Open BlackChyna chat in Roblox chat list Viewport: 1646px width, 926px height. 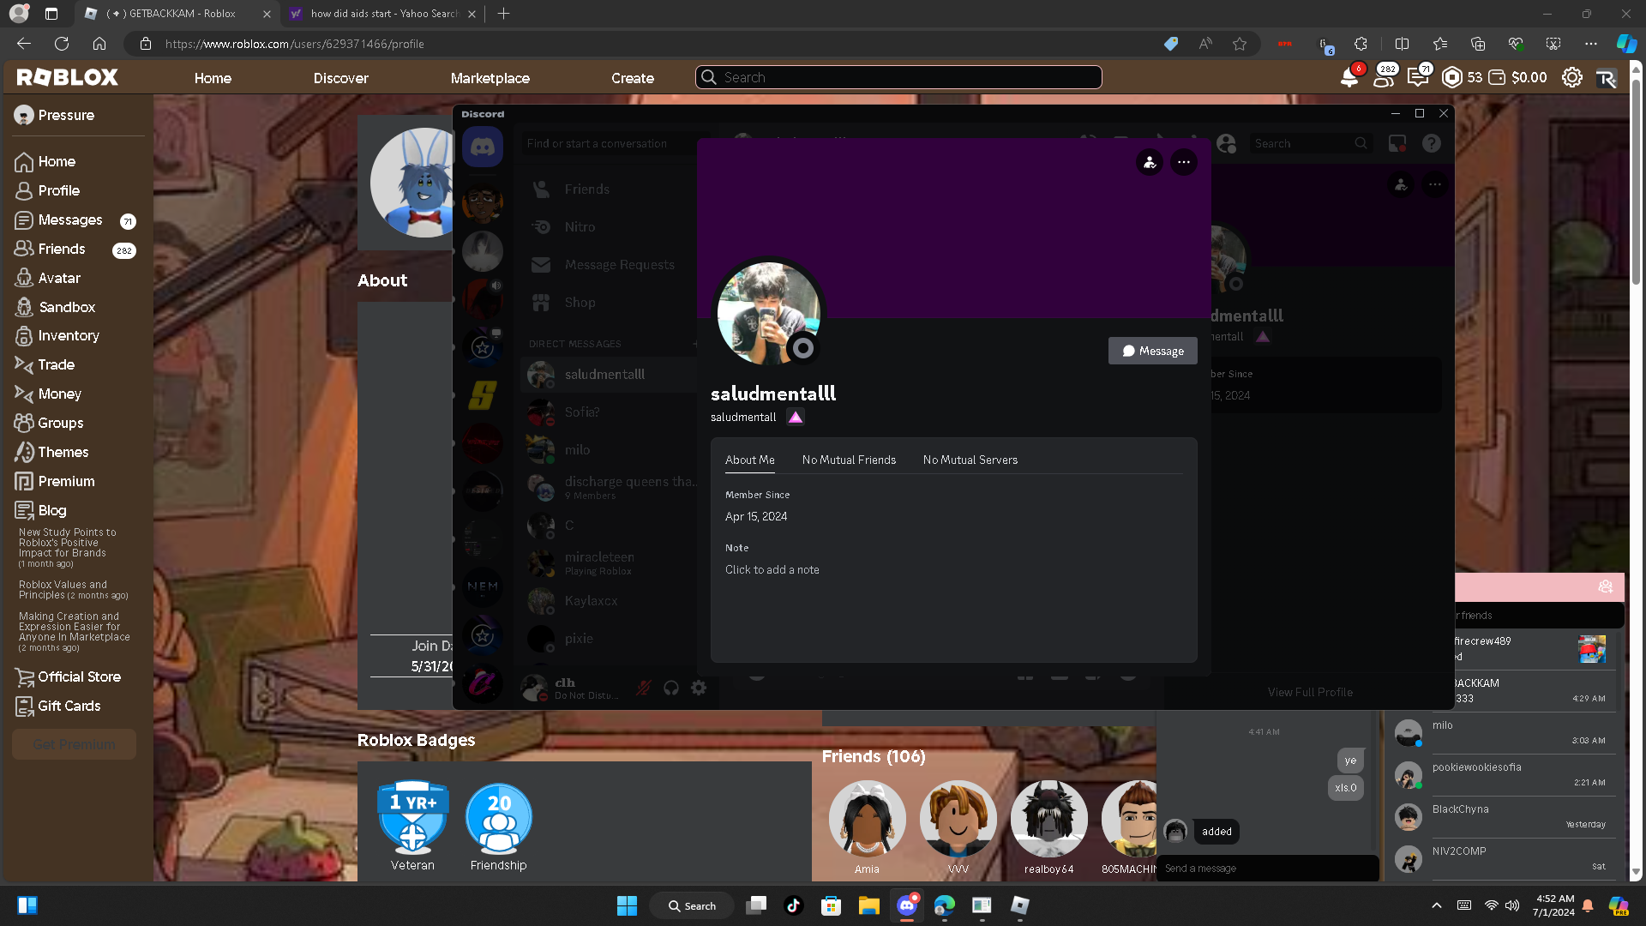(1505, 817)
